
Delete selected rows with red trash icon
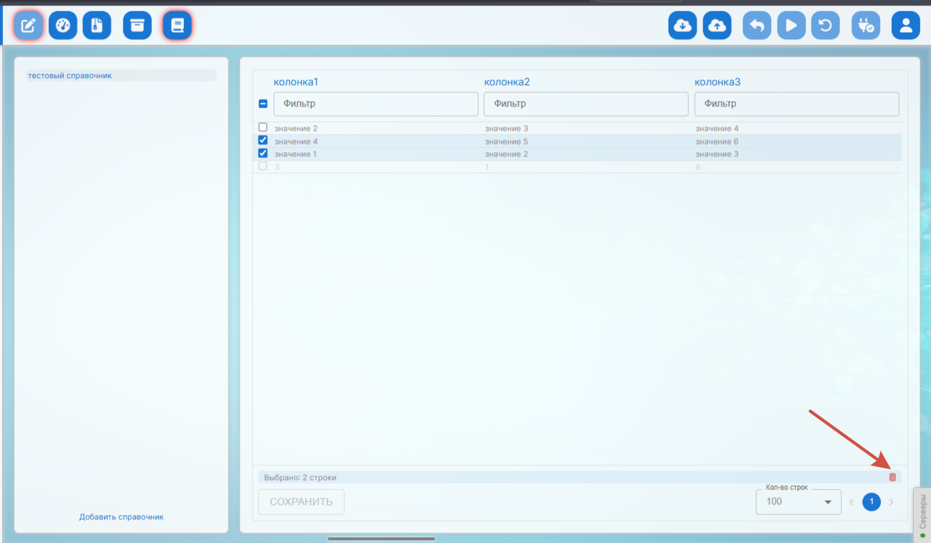coord(892,477)
